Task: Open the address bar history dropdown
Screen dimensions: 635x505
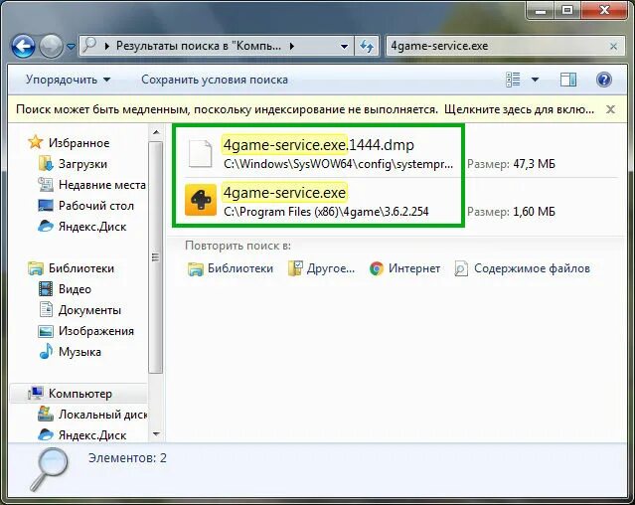Action: point(344,46)
